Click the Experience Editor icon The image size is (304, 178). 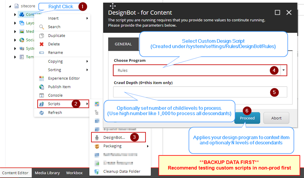click(x=42, y=78)
